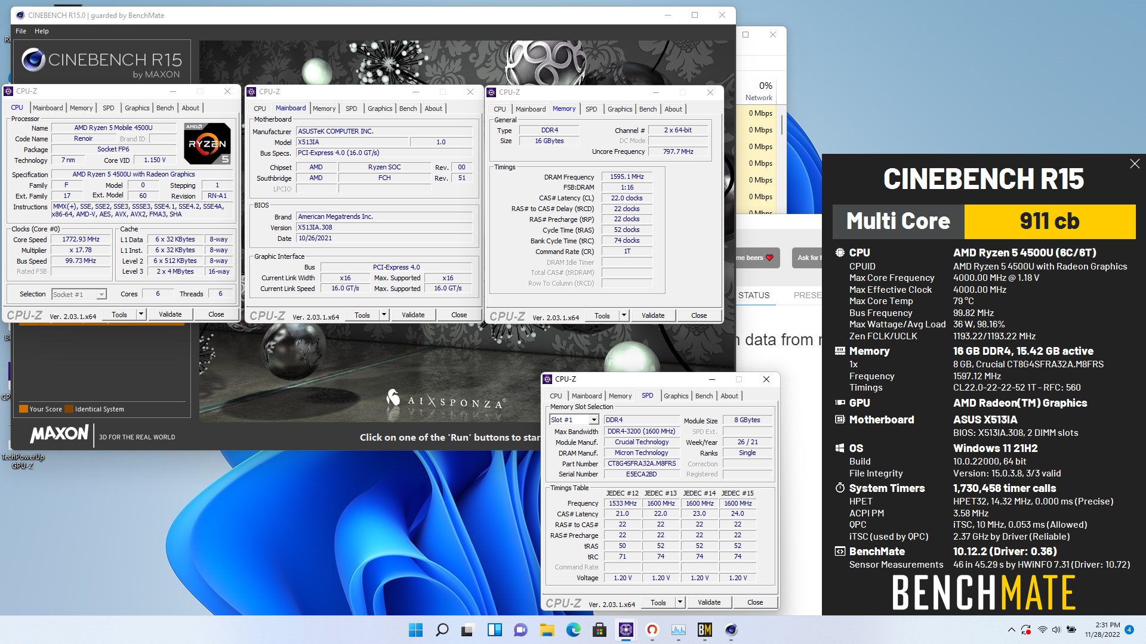Click the GPU icon in the BenchMate panel
The image size is (1146, 644).
(x=840, y=403)
